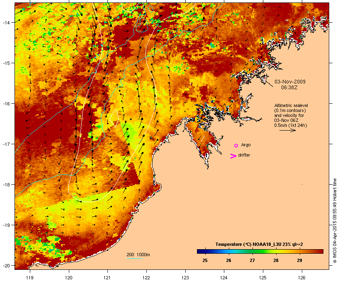Screen dimensions: 340x281
Task: Click the cyan depth contour legend line
Action: (134, 258)
